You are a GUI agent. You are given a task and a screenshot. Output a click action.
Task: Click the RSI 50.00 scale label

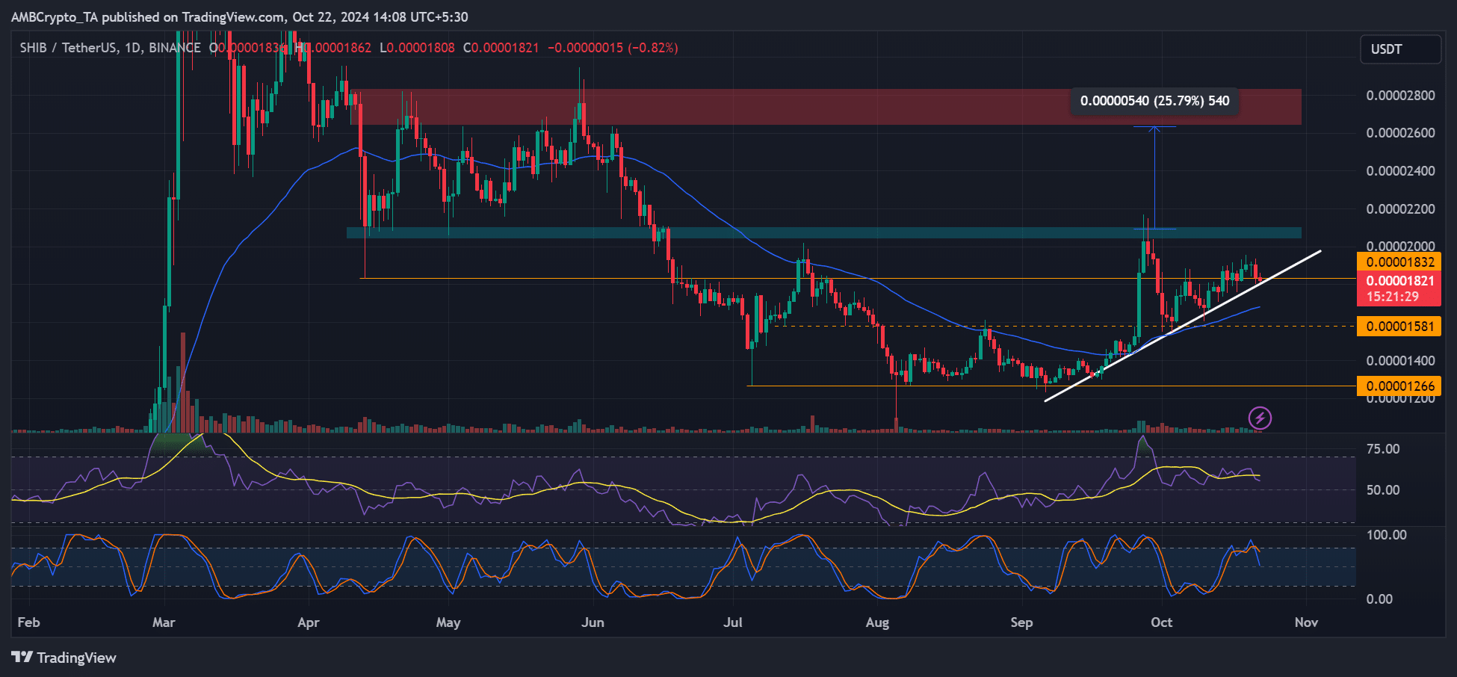tap(1382, 490)
